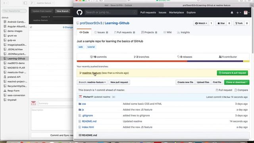Click the tinyshell repository icon
254x143 pixels.
pos(5,100)
